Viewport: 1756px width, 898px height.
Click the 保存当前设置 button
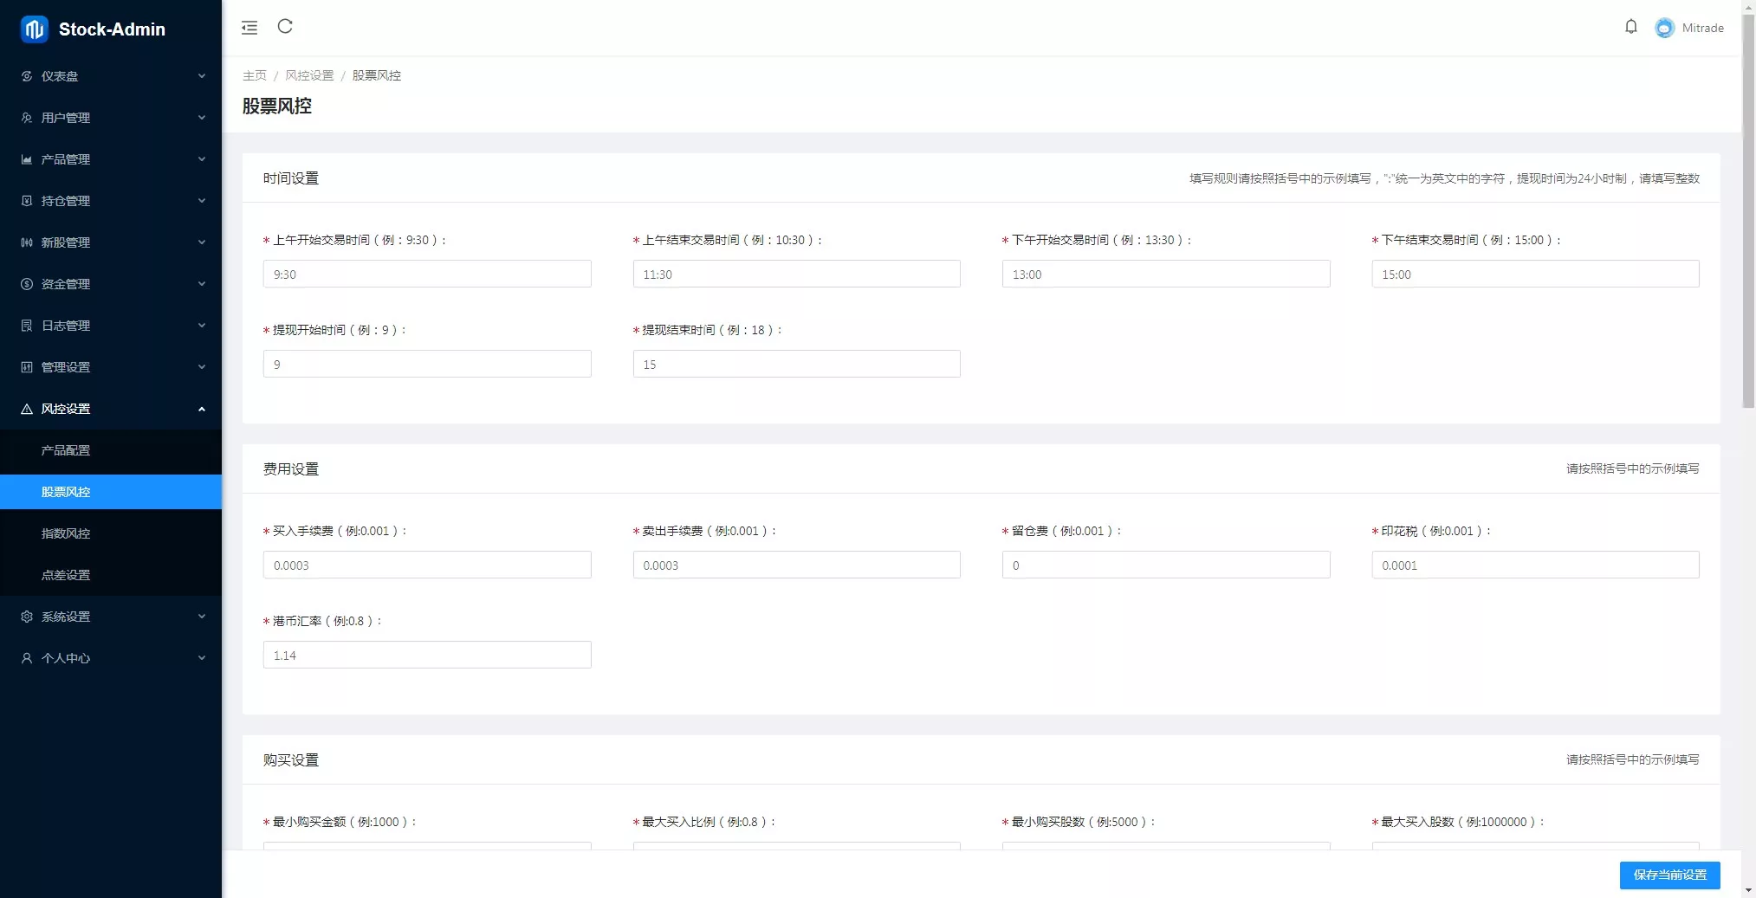point(1669,875)
